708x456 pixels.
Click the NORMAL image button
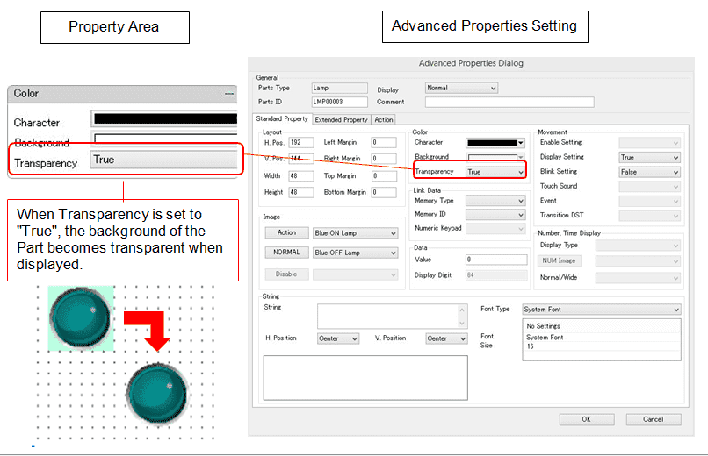click(x=286, y=253)
